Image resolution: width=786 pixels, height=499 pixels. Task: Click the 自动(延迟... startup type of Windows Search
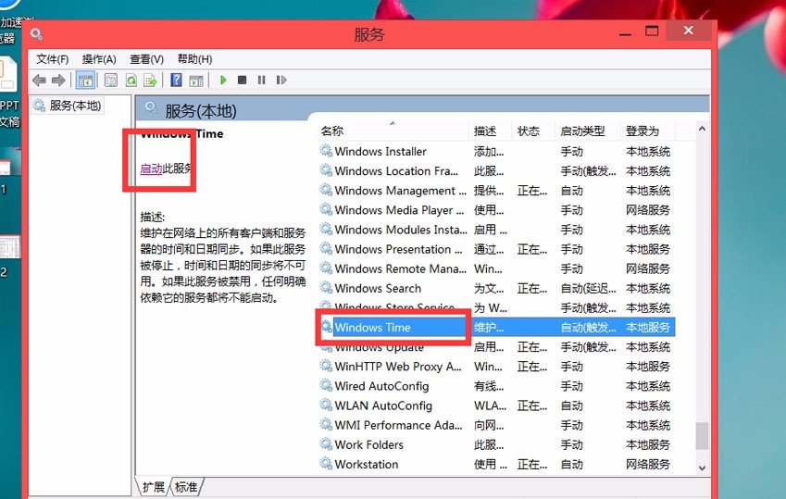pyautogui.click(x=588, y=288)
